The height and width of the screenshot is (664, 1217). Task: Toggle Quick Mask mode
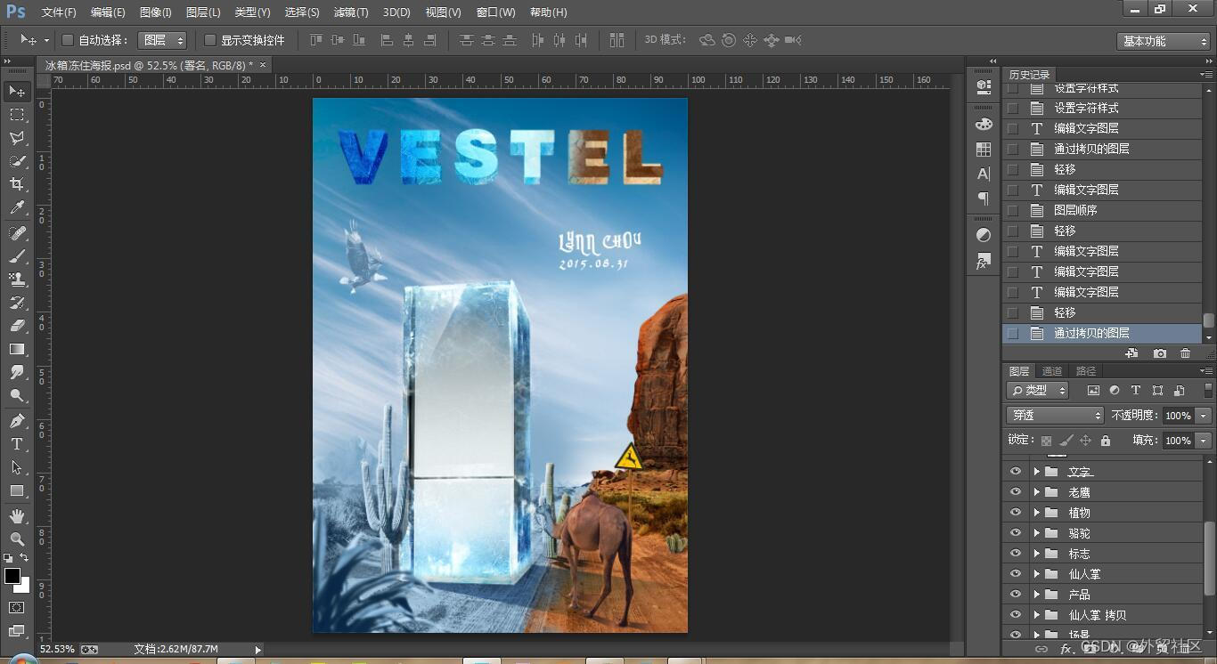pos(17,607)
